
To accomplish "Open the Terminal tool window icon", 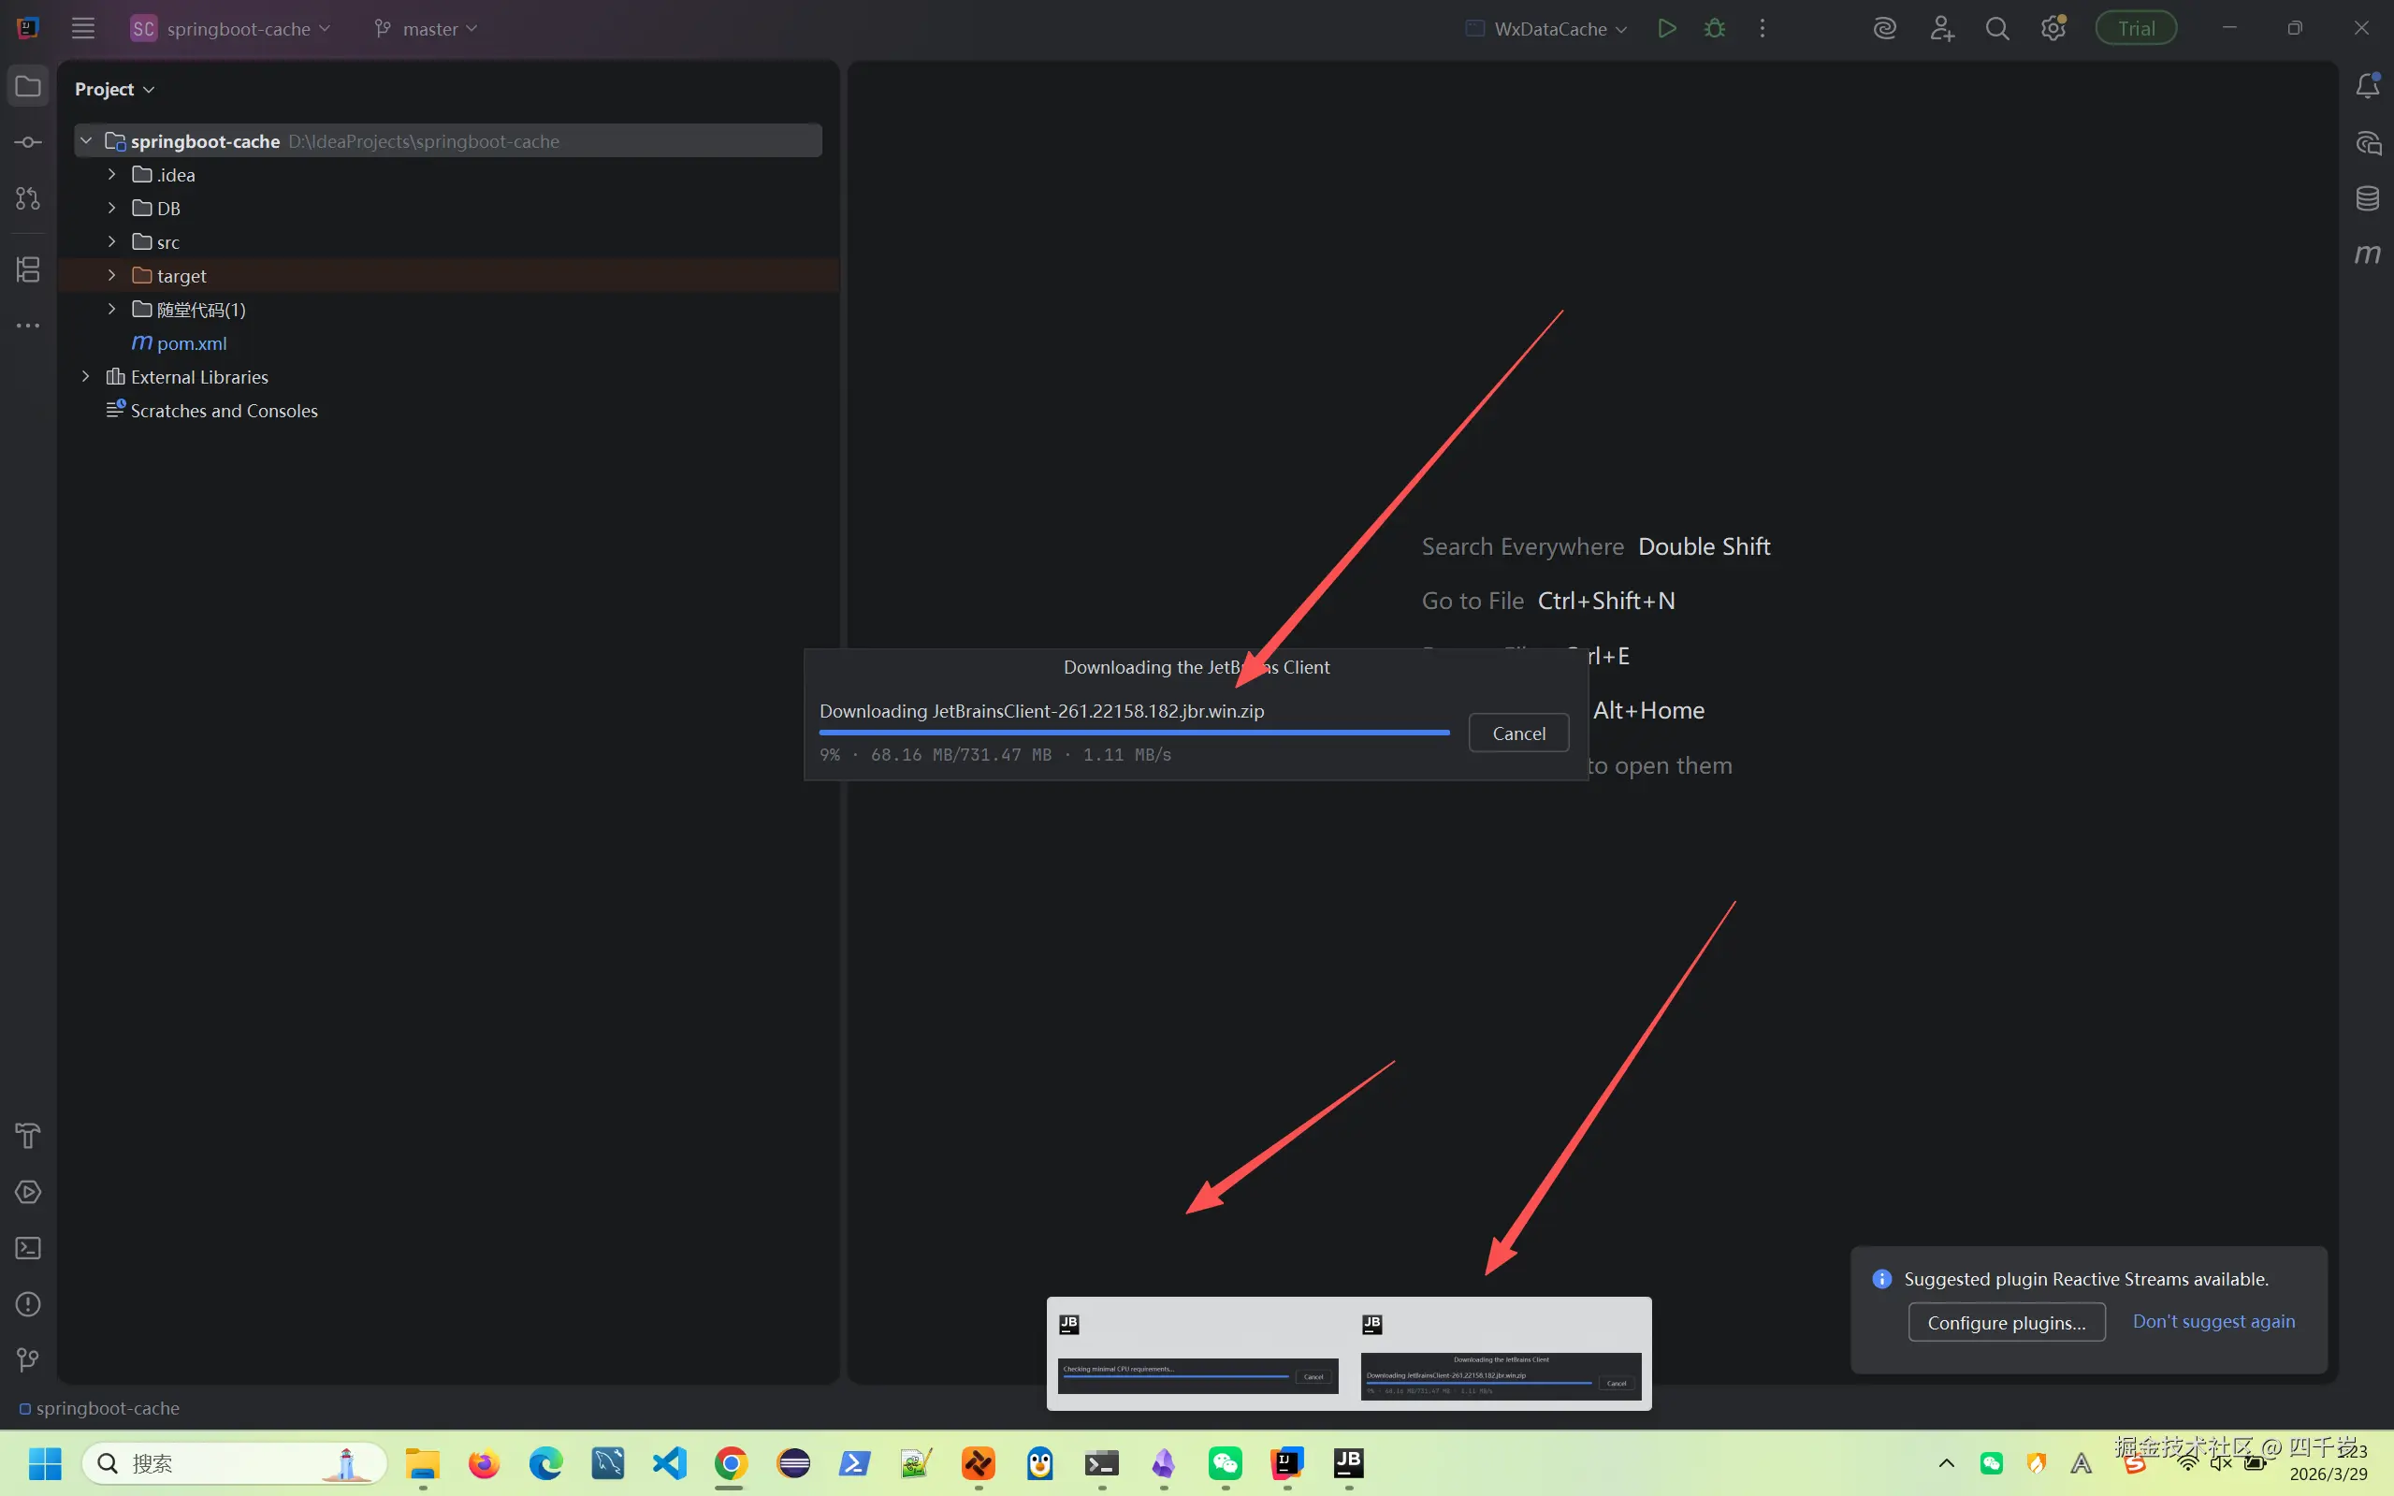I will coord(28,1249).
